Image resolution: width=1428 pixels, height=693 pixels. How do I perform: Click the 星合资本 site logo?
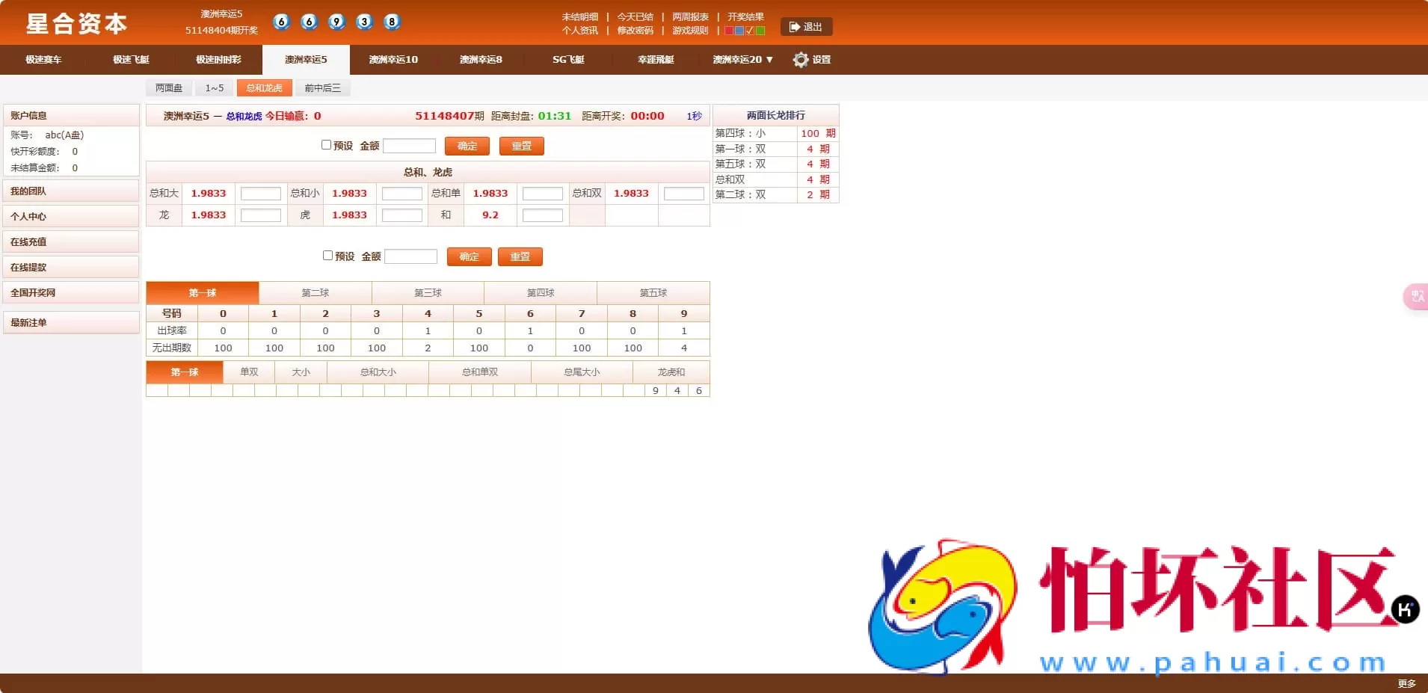click(x=77, y=24)
